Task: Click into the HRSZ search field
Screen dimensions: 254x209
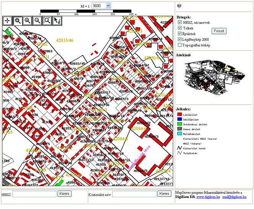Action: (x=34, y=194)
